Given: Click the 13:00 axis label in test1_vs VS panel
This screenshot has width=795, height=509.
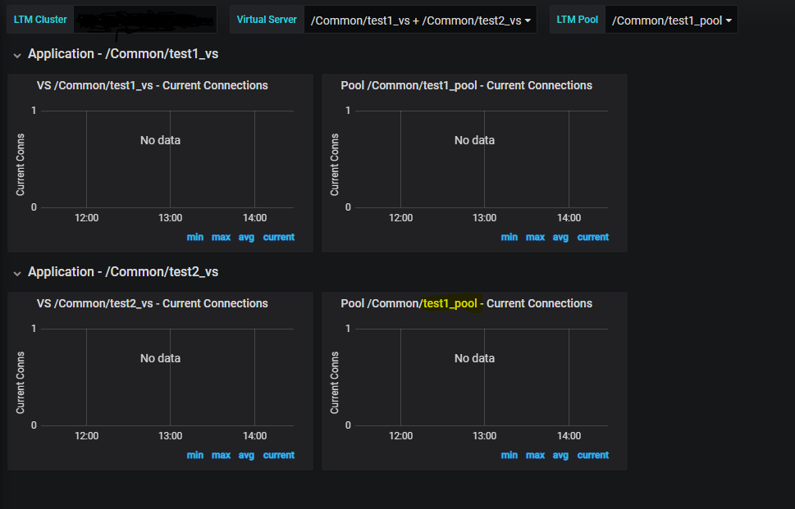Looking at the screenshot, I should pyautogui.click(x=171, y=218).
